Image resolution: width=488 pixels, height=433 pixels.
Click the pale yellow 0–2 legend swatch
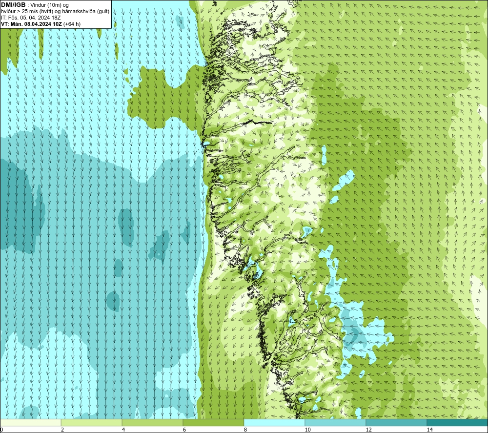point(30,422)
